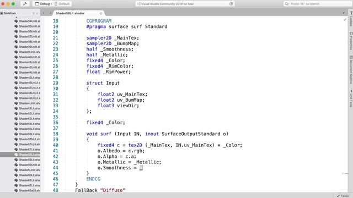Select Shader57cLit in the solution tree
The image size is (353, 198).
click(x=29, y=144)
